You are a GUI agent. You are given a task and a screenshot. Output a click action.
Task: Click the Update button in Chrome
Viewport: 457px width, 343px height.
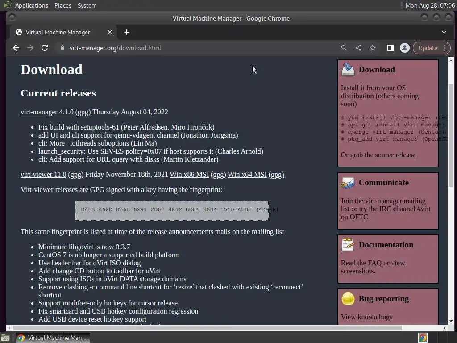click(428, 48)
